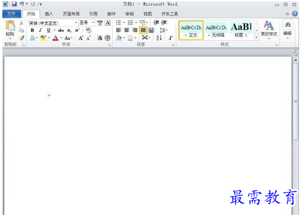
Task: Show or hide paragraph marks
Action: 171,38
